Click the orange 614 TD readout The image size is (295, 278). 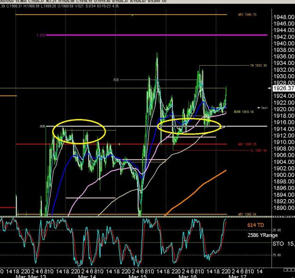pyautogui.click(x=255, y=225)
